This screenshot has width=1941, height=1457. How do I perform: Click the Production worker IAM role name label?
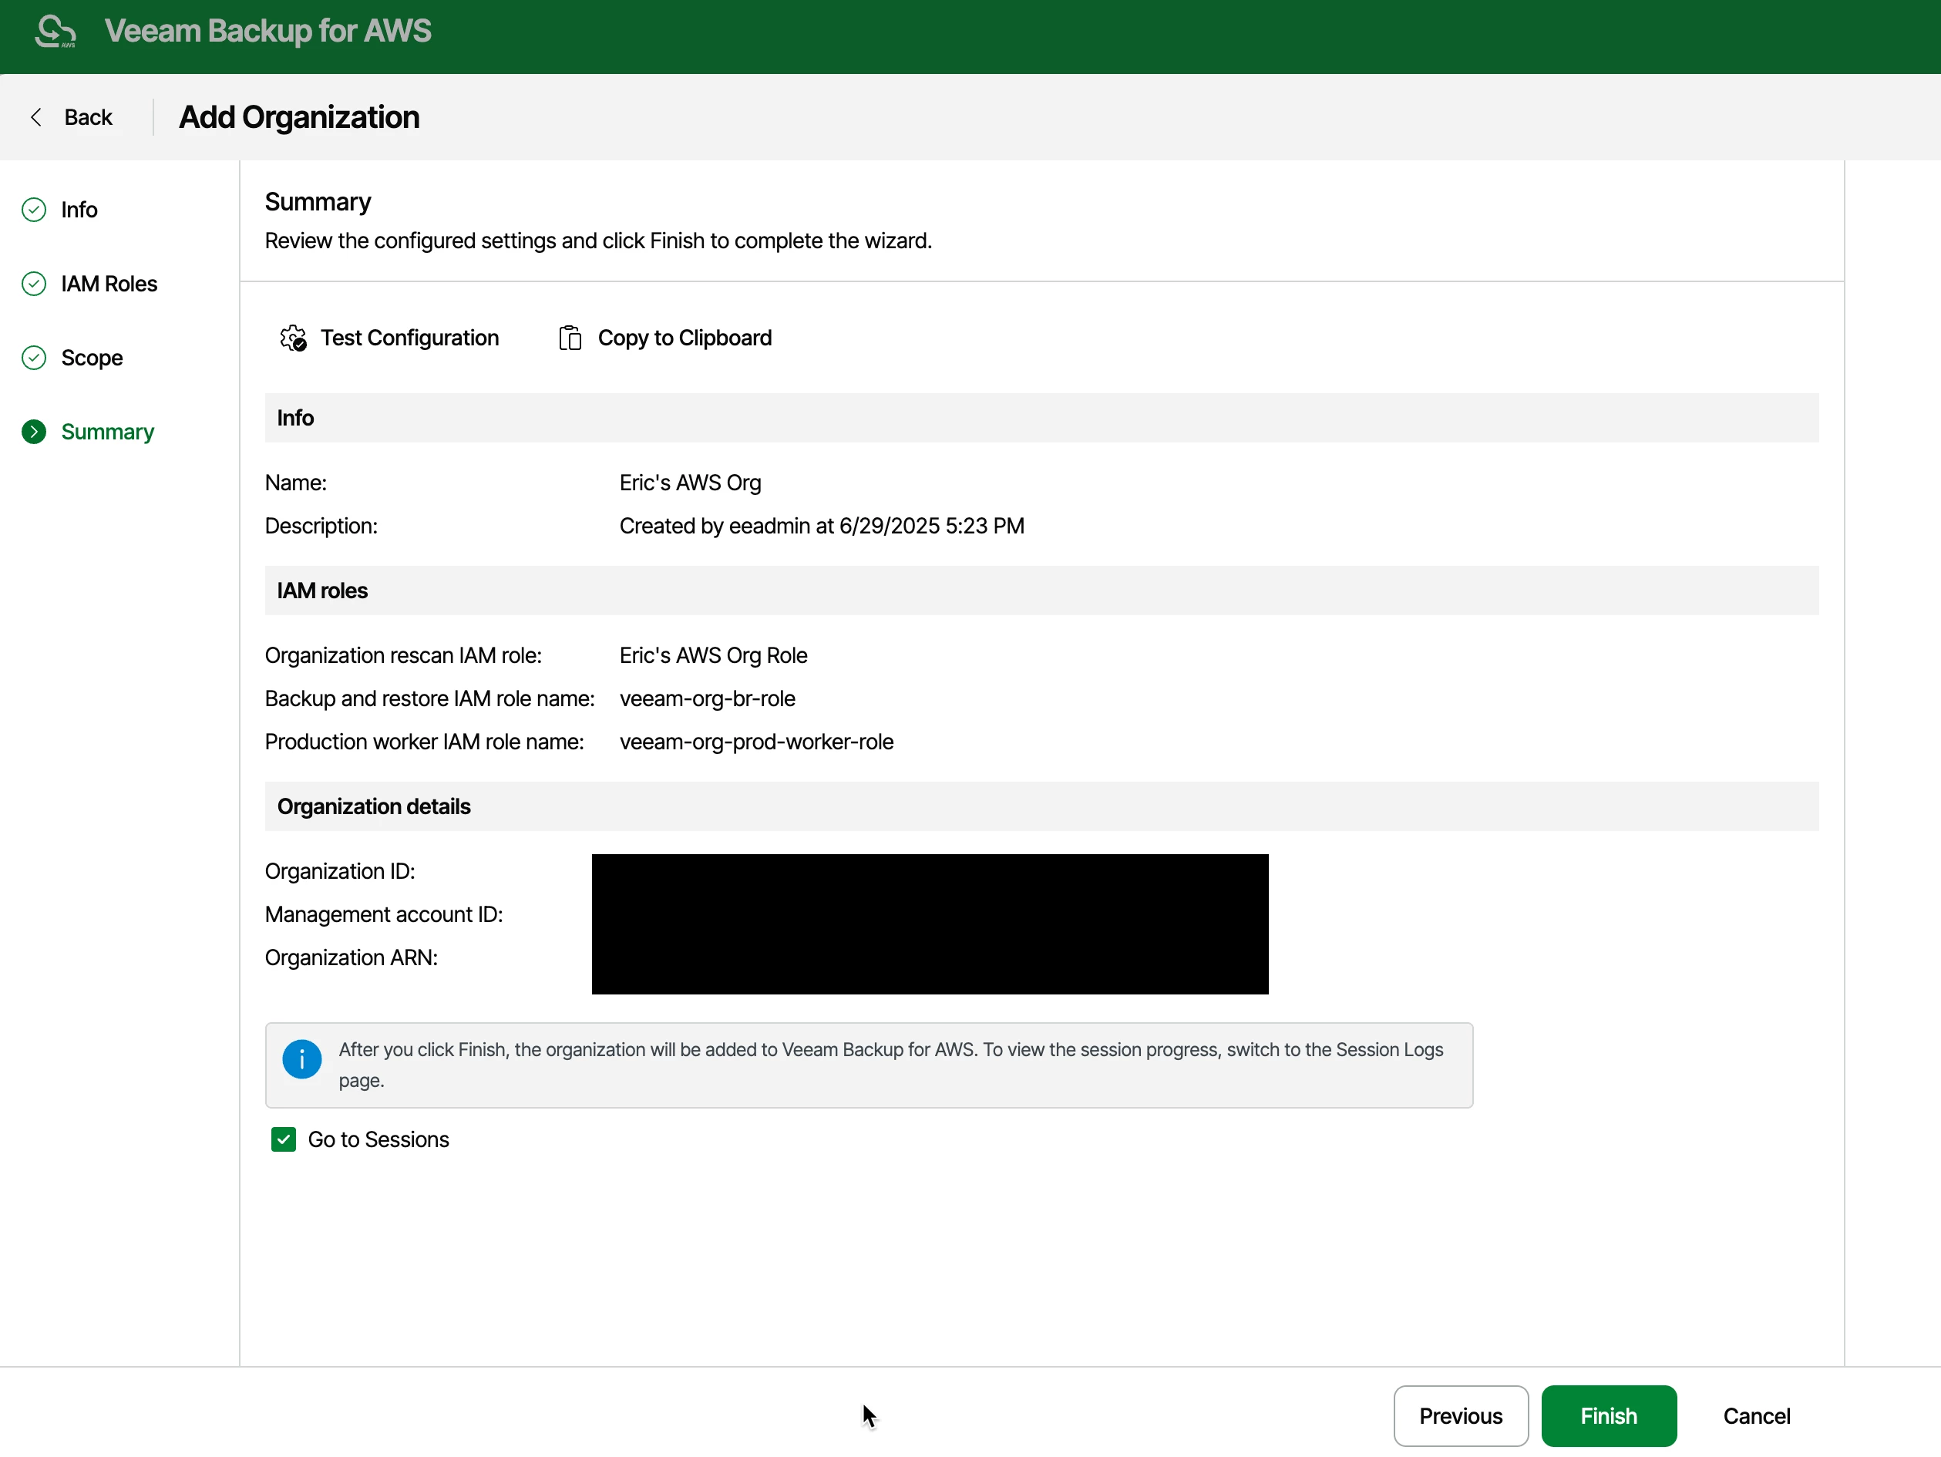coord(424,742)
